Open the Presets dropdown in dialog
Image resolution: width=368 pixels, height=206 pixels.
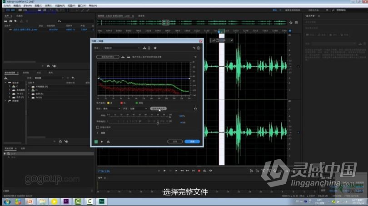click(x=121, y=48)
